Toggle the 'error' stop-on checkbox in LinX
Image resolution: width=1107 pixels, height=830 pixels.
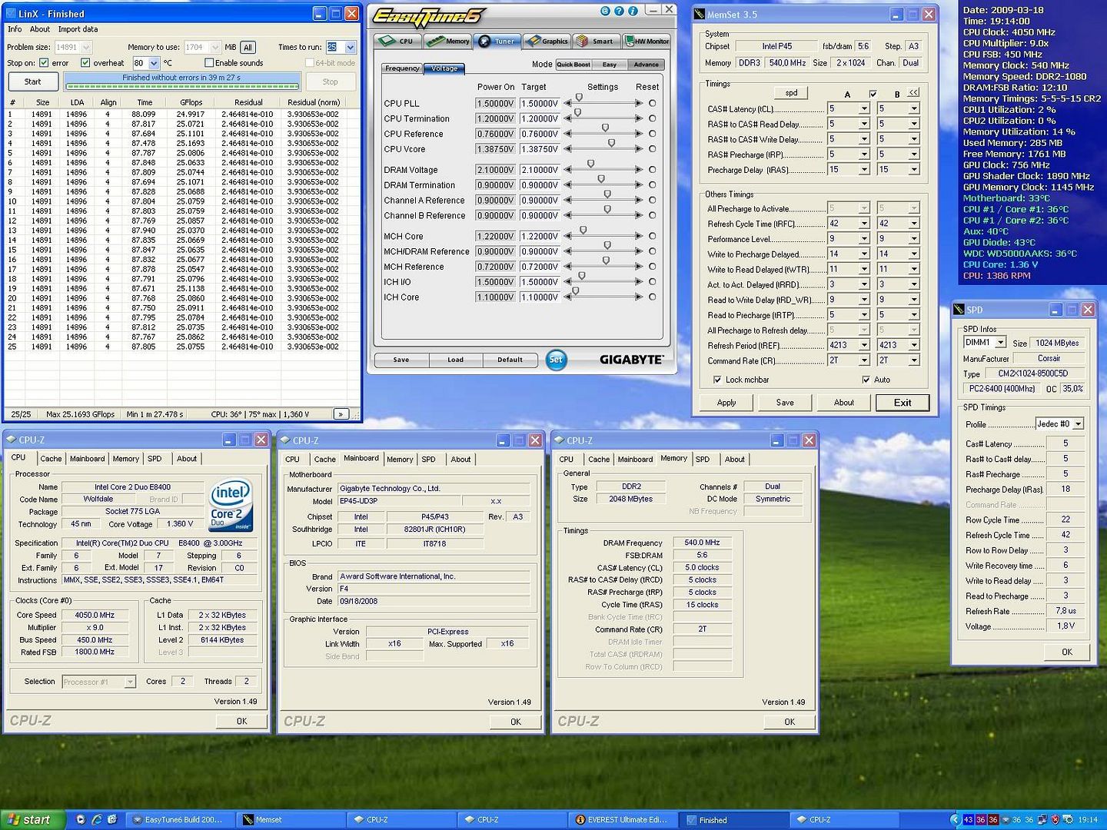coord(44,63)
